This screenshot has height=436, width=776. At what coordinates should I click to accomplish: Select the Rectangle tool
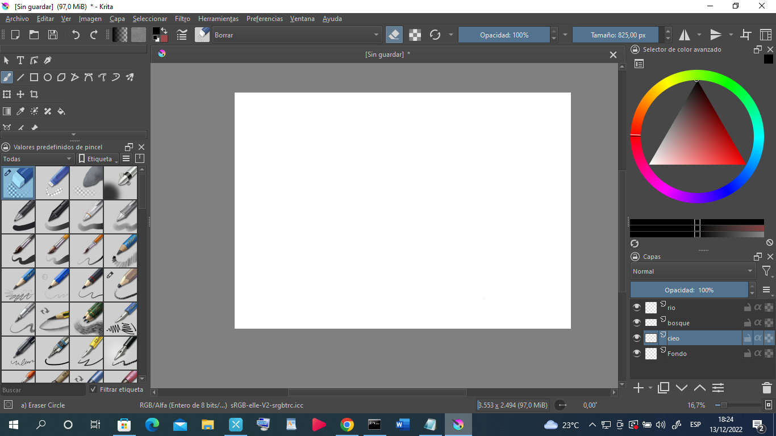point(34,77)
